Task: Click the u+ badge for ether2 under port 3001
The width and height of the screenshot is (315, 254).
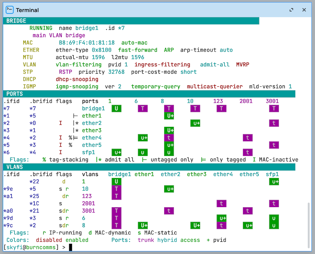Action: pyautogui.click(x=273, y=123)
